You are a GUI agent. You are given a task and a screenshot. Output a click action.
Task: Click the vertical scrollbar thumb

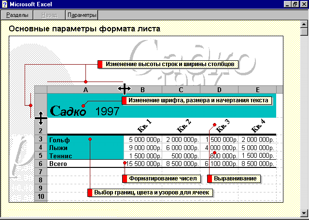point(304,32)
